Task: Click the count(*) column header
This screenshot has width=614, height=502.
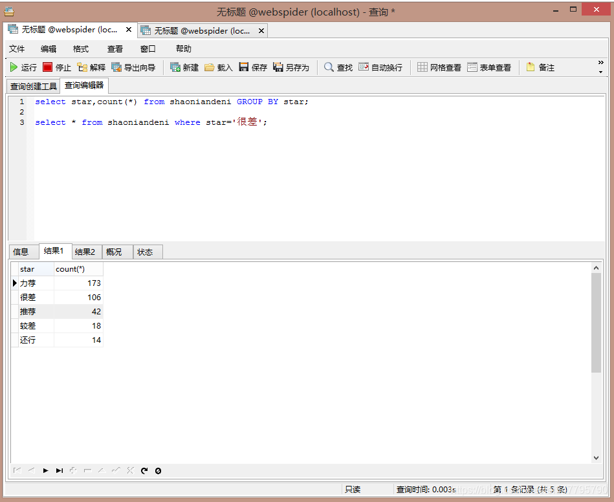Action: pos(78,269)
